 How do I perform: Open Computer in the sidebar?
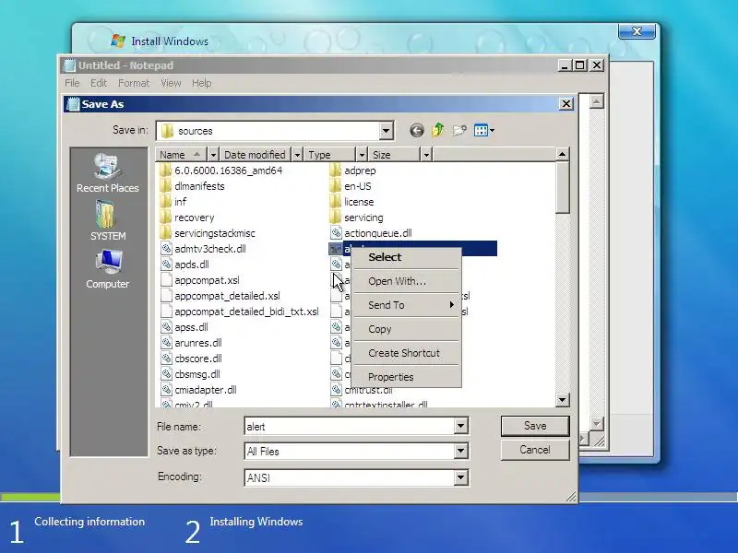click(x=108, y=269)
